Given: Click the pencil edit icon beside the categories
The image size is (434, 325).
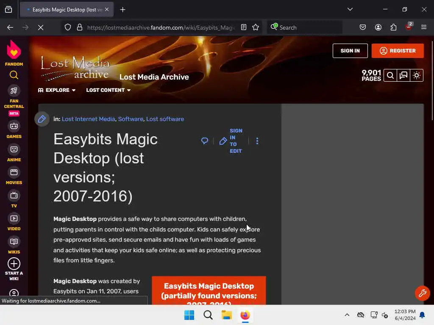Looking at the screenshot, I should pyautogui.click(x=42, y=119).
